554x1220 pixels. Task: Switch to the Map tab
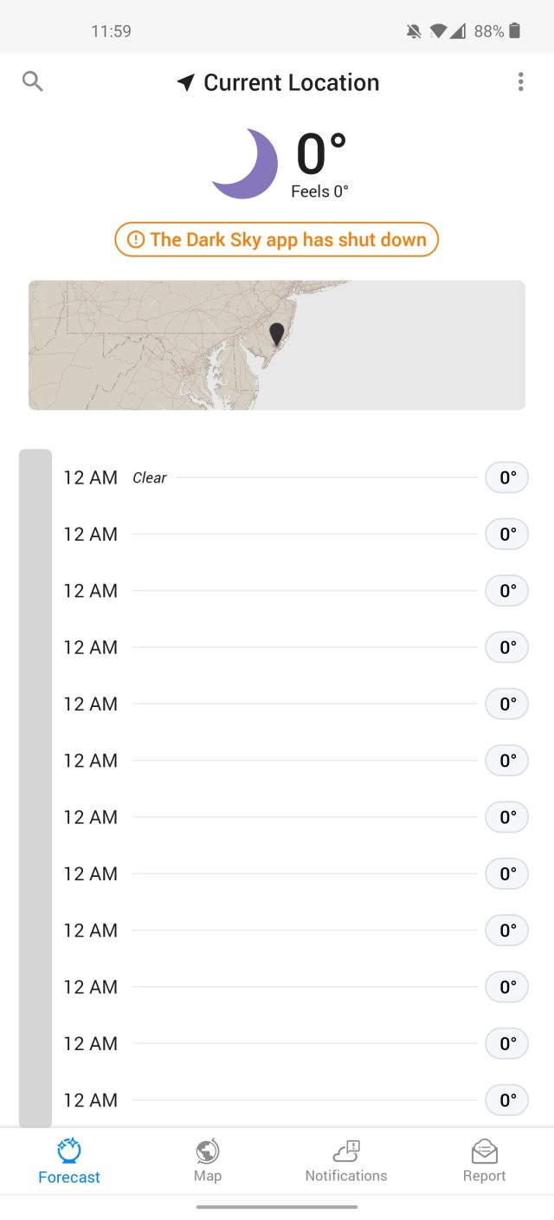(x=208, y=1161)
